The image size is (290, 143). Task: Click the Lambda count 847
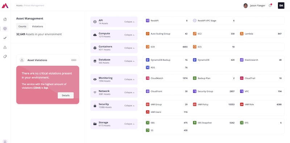(x=279, y=34)
